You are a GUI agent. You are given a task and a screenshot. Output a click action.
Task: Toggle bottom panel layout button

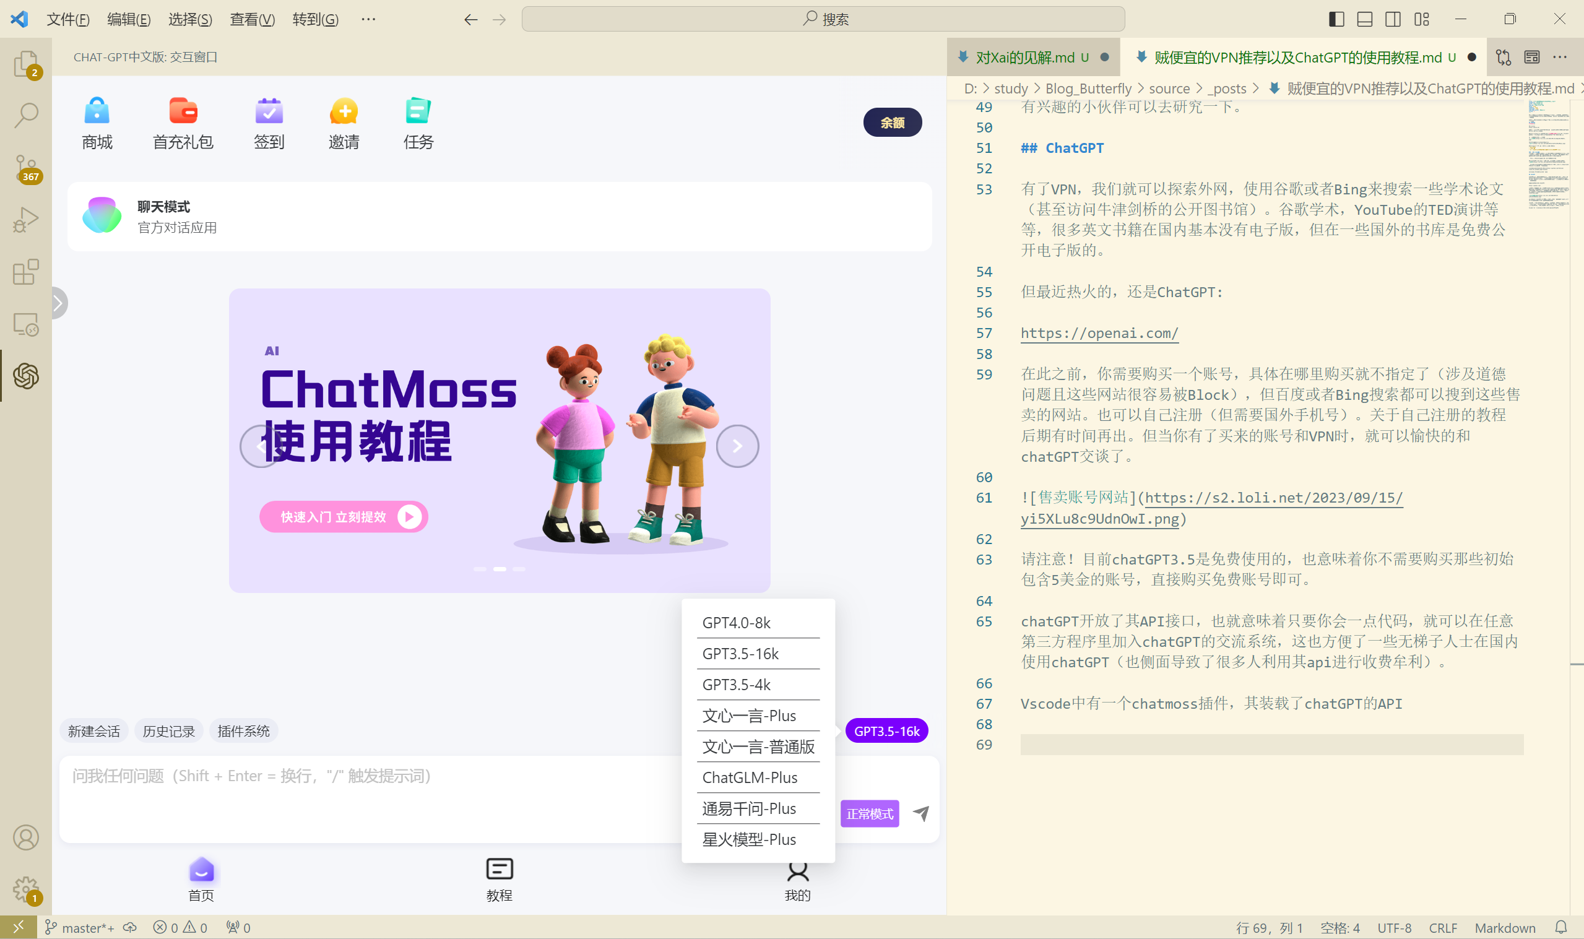click(1364, 20)
